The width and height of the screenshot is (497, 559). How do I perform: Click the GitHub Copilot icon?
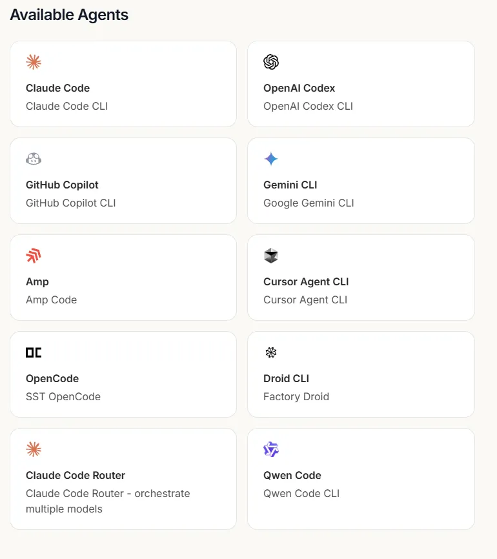(34, 159)
